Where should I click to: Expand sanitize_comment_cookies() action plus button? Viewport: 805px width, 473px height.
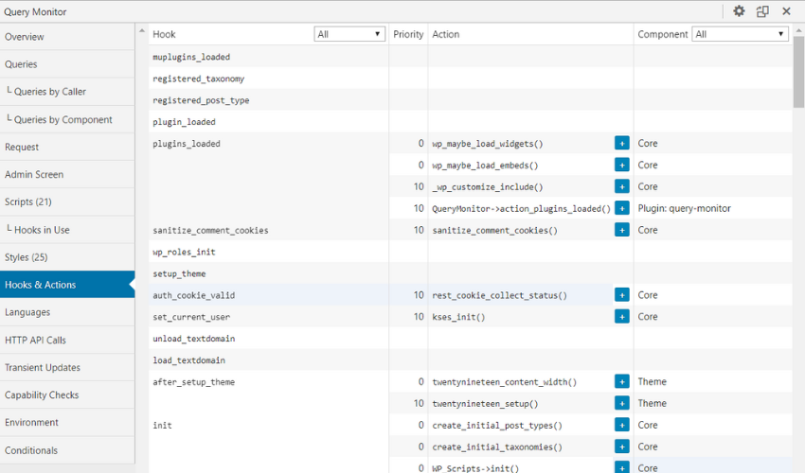(621, 230)
